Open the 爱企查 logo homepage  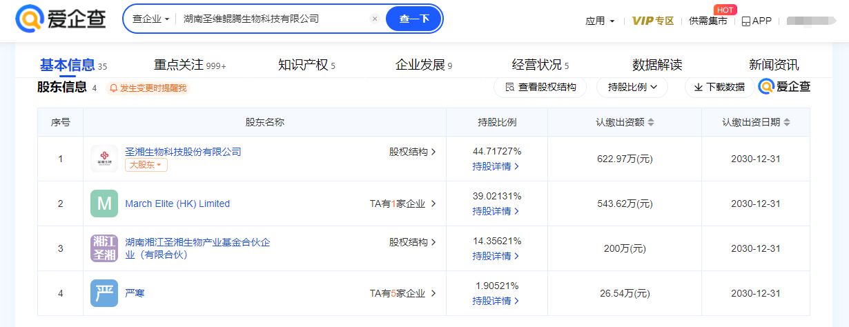[60, 19]
